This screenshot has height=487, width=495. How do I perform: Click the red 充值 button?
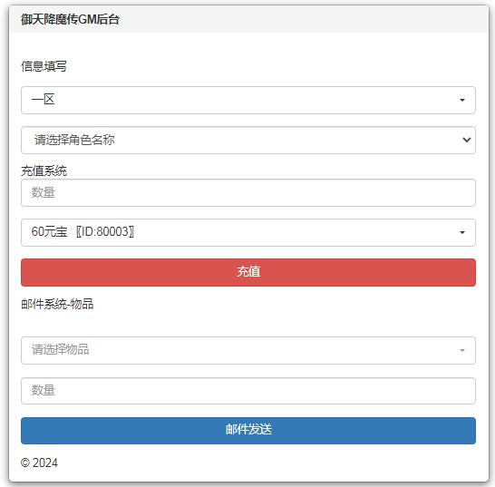248,272
